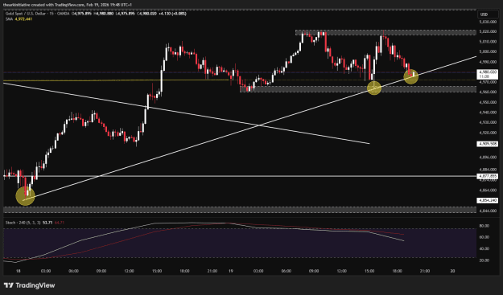This screenshot has height=295, width=503.
Task: Click the 4,909.508 price label on axis
Action: click(x=487, y=144)
